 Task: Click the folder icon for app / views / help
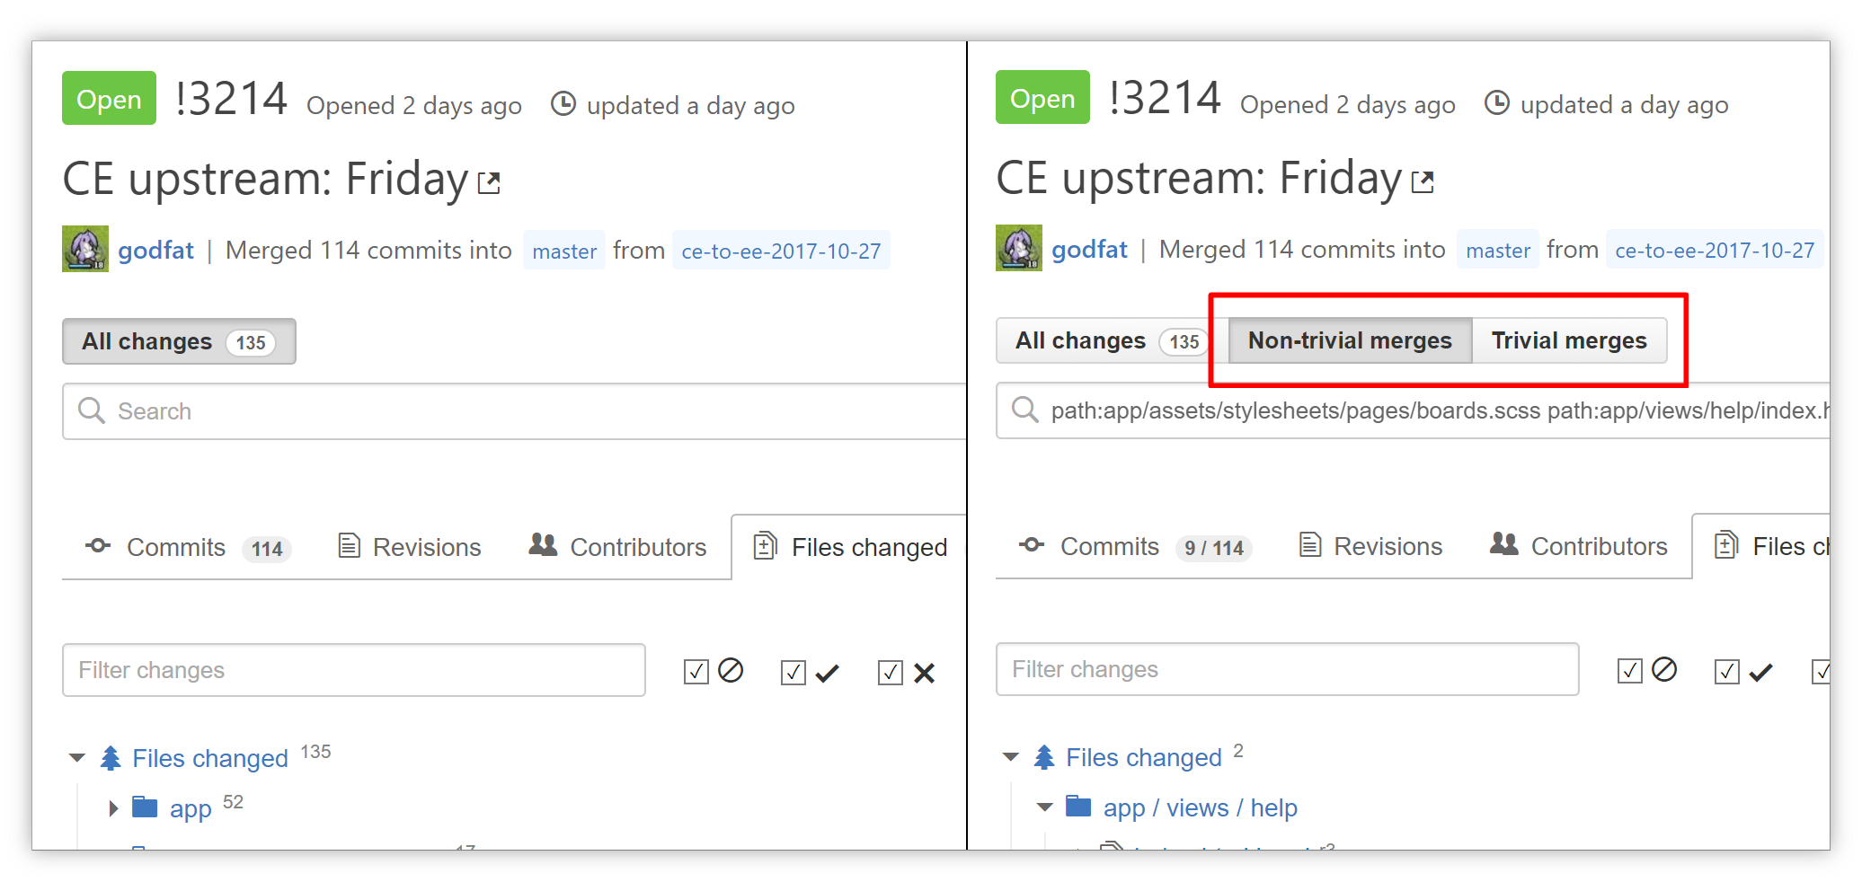click(x=1078, y=807)
